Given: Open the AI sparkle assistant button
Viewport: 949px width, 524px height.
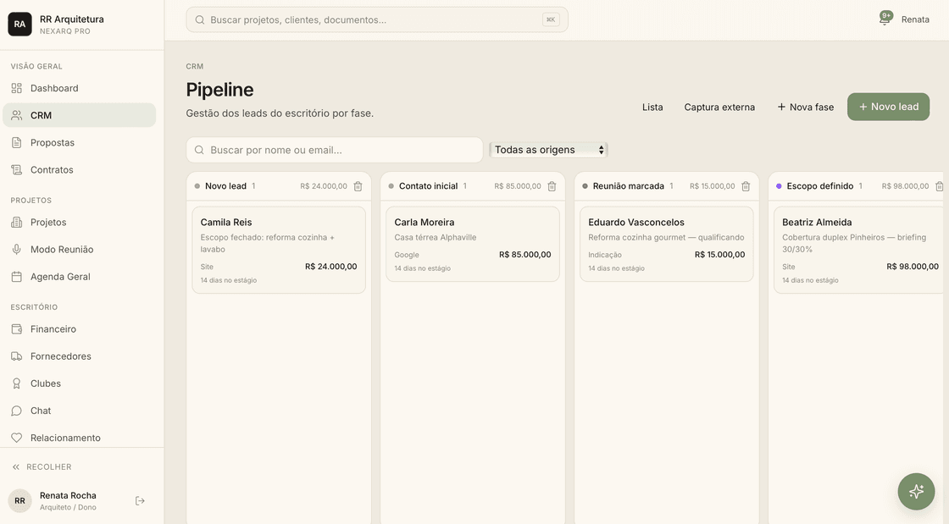Looking at the screenshot, I should (x=916, y=491).
